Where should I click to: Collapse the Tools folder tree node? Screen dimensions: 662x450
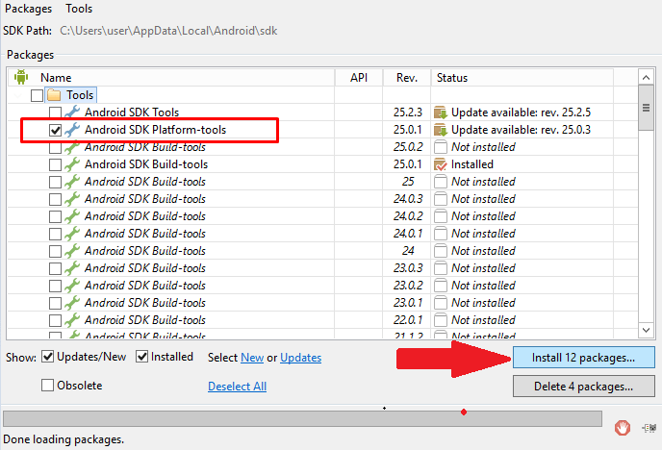coord(17,95)
